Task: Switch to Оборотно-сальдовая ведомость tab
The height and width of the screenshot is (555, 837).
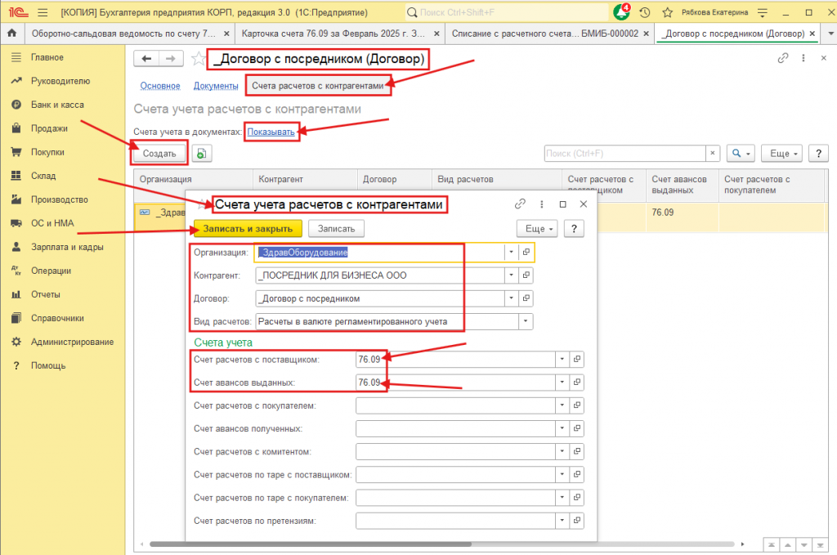Action: point(123,34)
